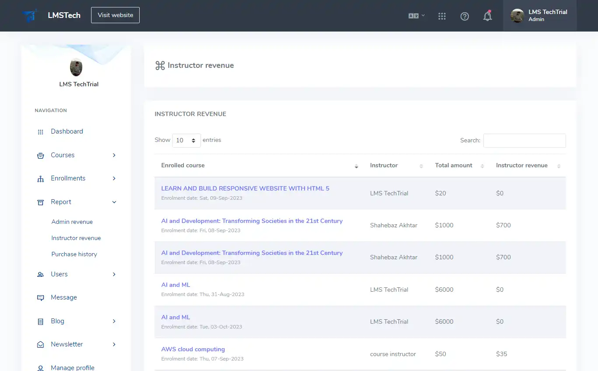Select Admin revenue in the Report menu

71,222
